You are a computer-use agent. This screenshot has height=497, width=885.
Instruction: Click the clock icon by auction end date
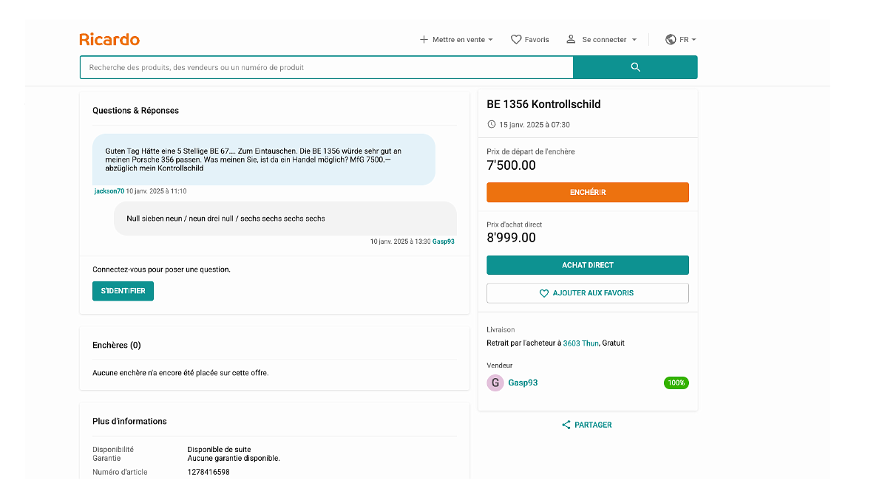[x=492, y=125]
